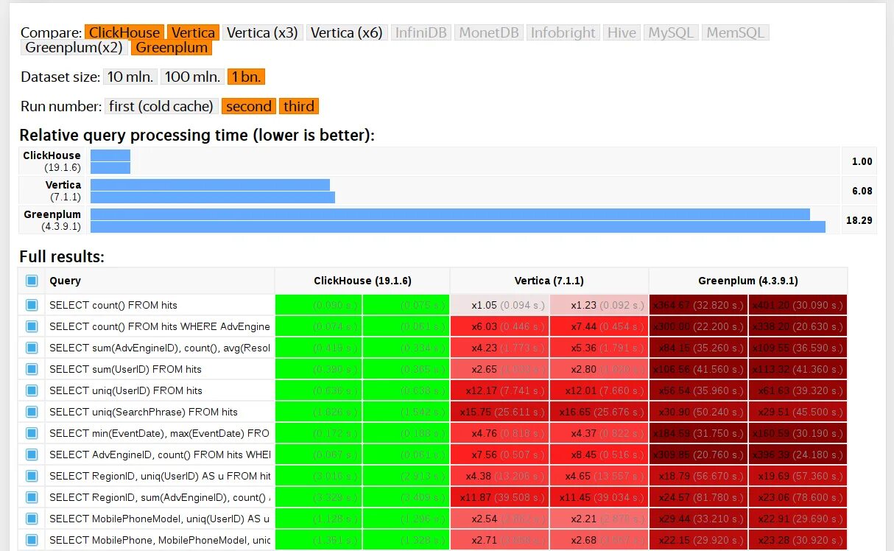The height and width of the screenshot is (551, 894).
Task: Select the 1 bn. dataset size
Action: [246, 77]
